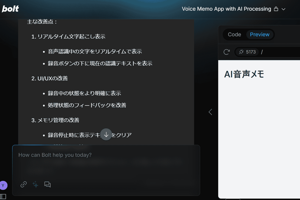Click text 録音中の状態をより明確に表示

pos(84,93)
